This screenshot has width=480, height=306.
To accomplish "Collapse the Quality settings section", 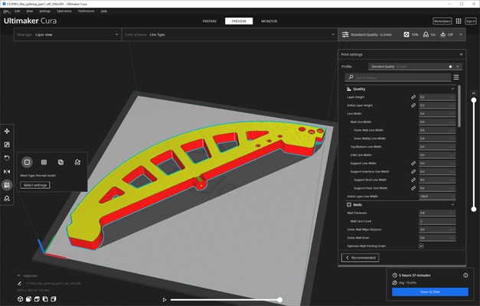I will [452, 89].
